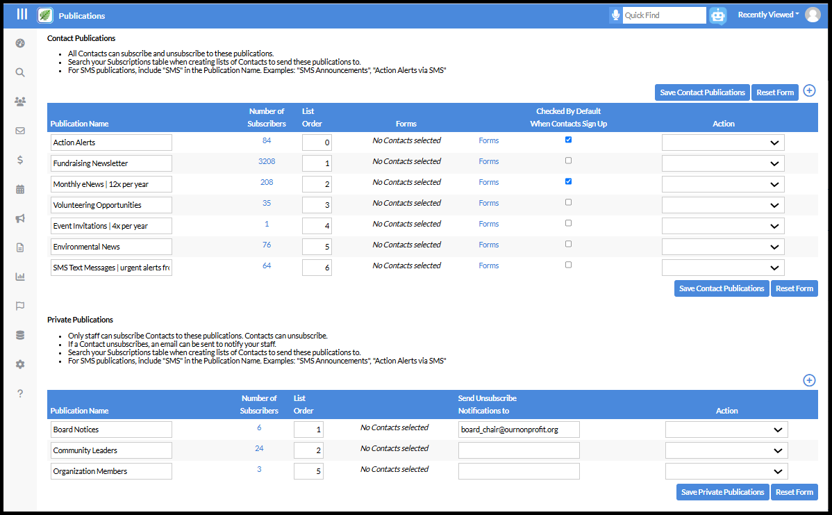Open the robot assistant icon

click(x=718, y=15)
